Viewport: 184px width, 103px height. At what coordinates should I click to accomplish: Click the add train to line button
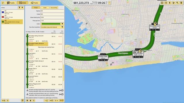[46, 100]
